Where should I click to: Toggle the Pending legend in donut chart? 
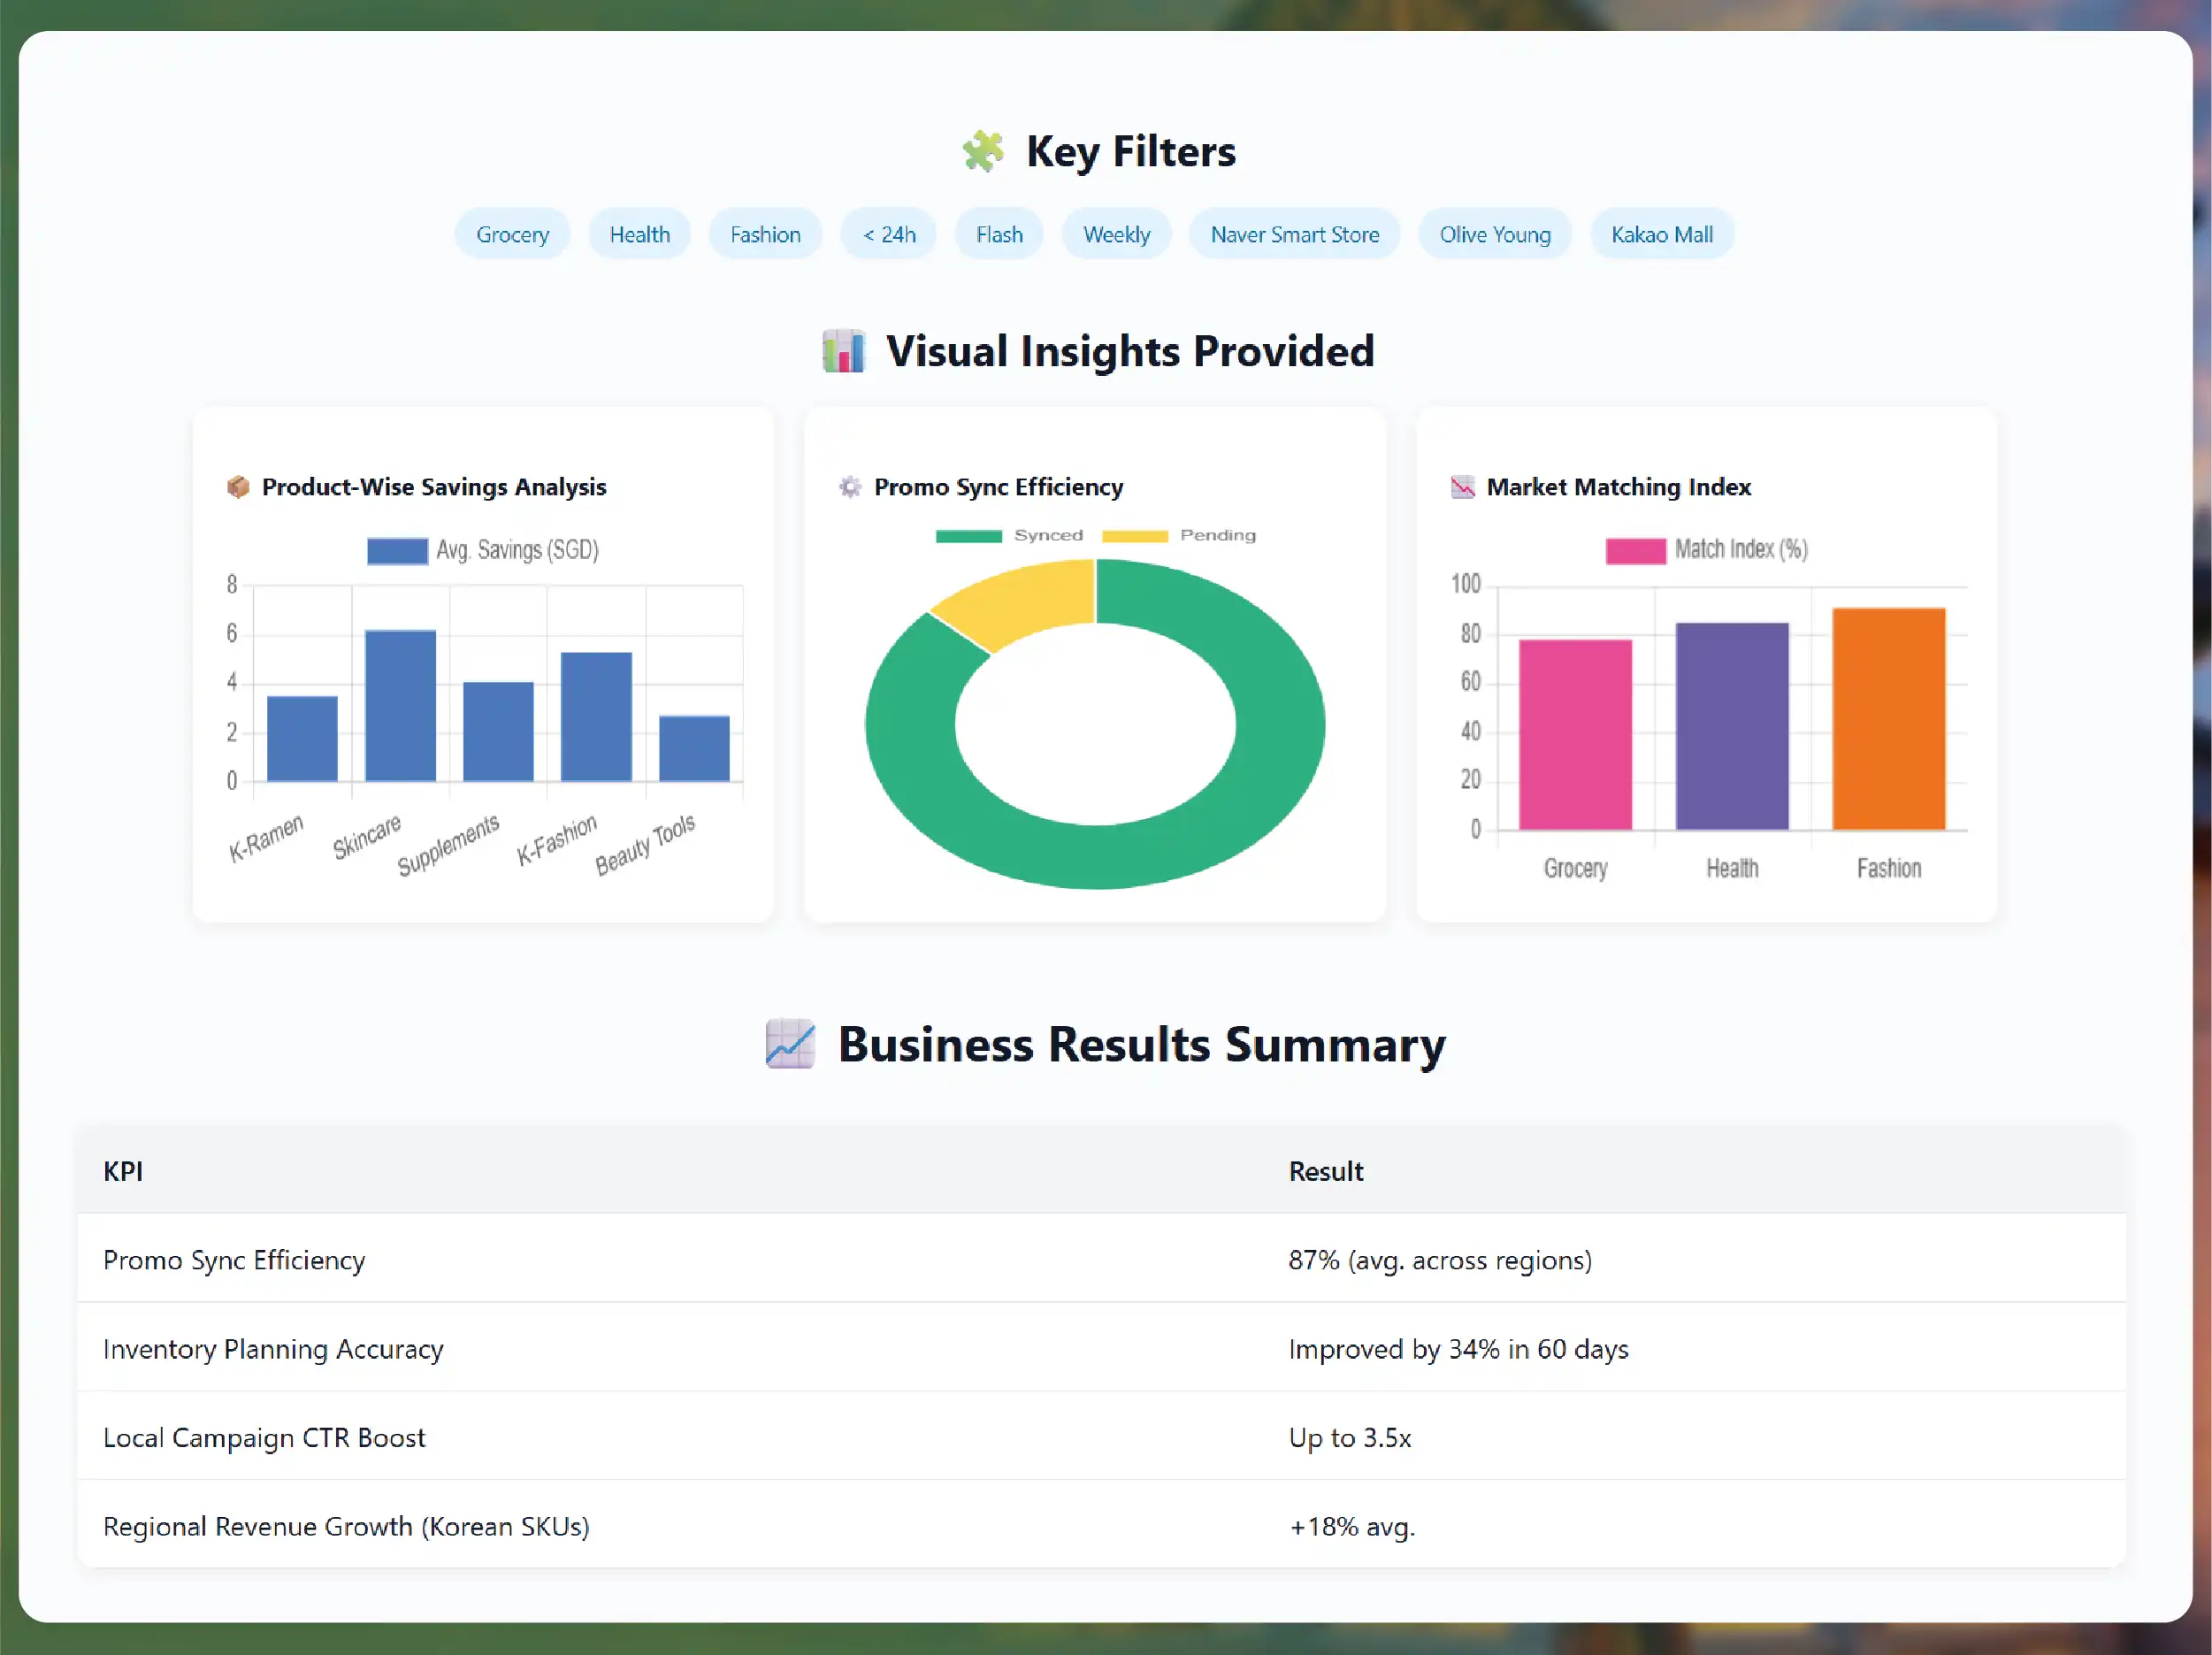coord(1135,536)
